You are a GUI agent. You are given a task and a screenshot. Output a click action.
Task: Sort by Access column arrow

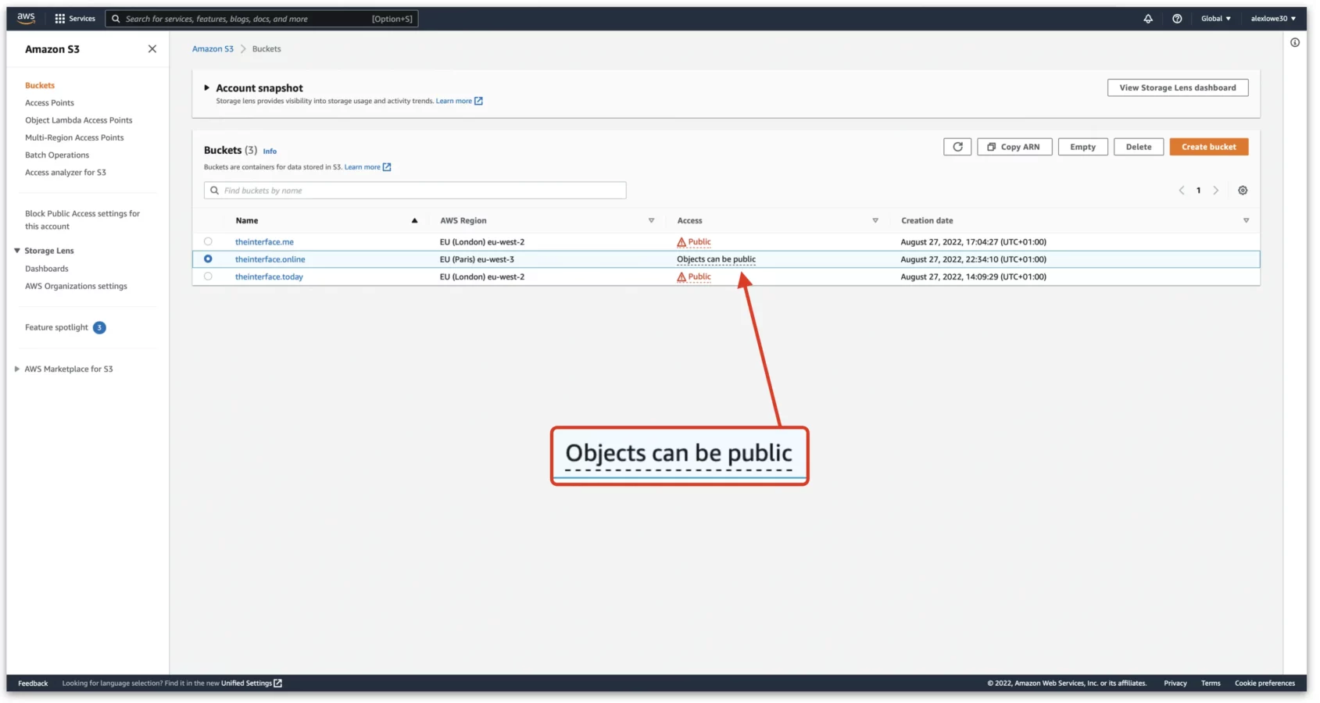(x=875, y=221)
